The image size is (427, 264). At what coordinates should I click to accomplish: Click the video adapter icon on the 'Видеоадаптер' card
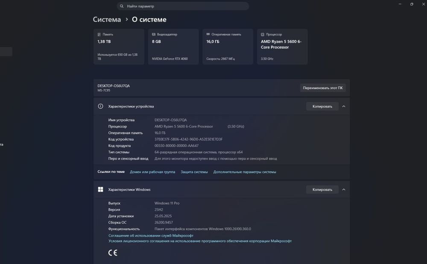point(154,34)
